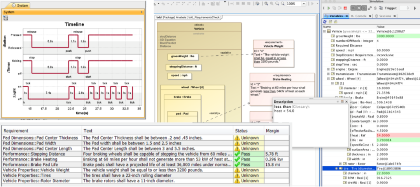The image size is (420, 187).
Task: Toggle the console view button in Simulation toolbar
Action: coord(353,8)
